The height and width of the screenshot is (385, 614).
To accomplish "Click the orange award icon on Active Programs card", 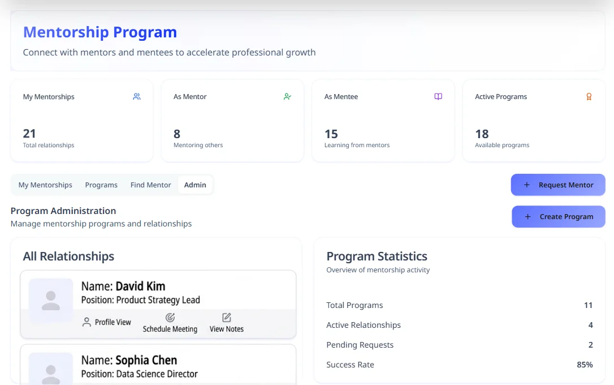I will coord(589,96).
